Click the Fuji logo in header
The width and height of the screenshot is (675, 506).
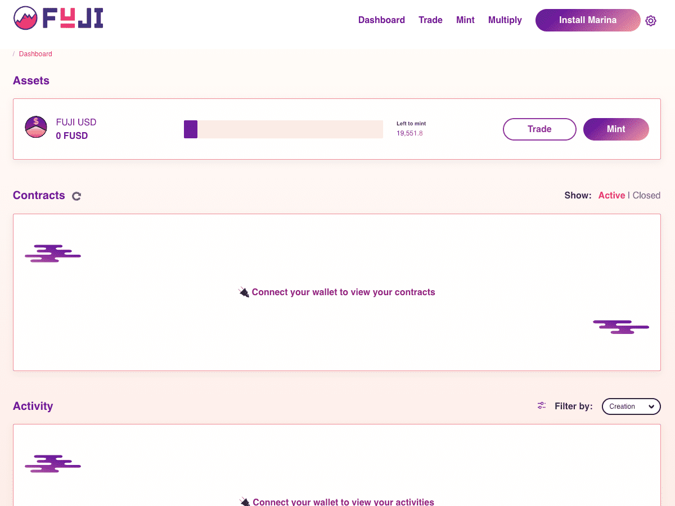pyautogui.click(x=58, y=19)
